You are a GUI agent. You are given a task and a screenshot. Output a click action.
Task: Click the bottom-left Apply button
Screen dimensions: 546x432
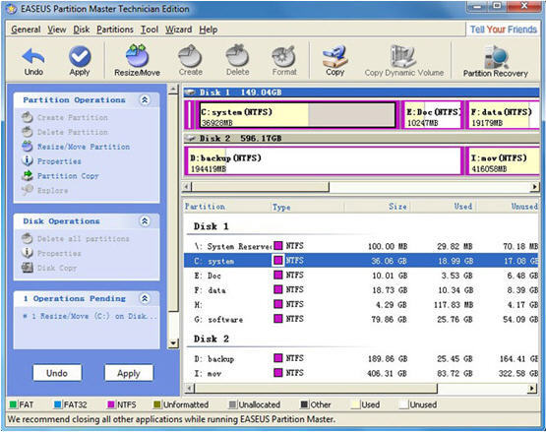(x=129, y=373)
